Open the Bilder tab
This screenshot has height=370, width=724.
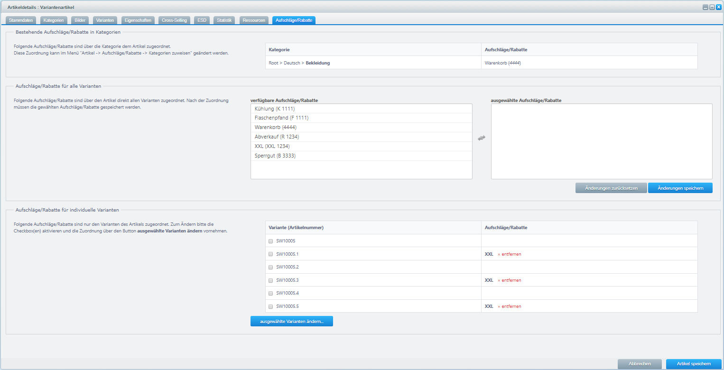click(80, 20)
